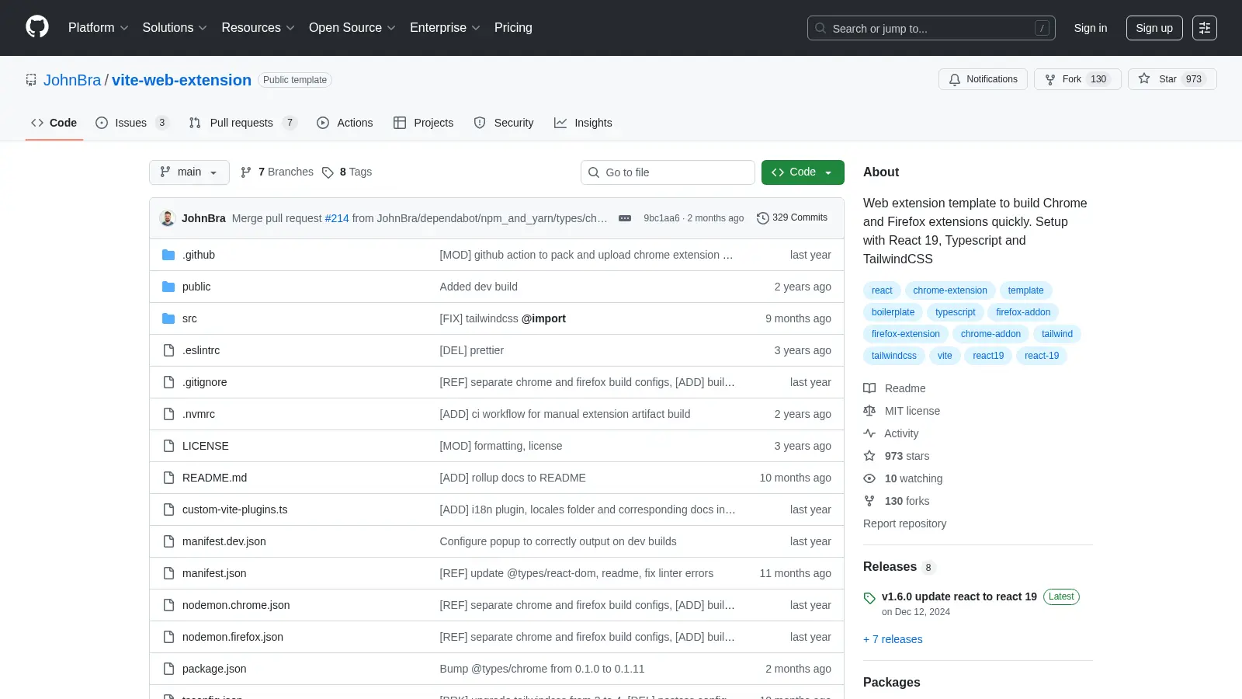The image size is (1242, 699).
Task: Switch to the Code tab
Action: click(54, 123)
